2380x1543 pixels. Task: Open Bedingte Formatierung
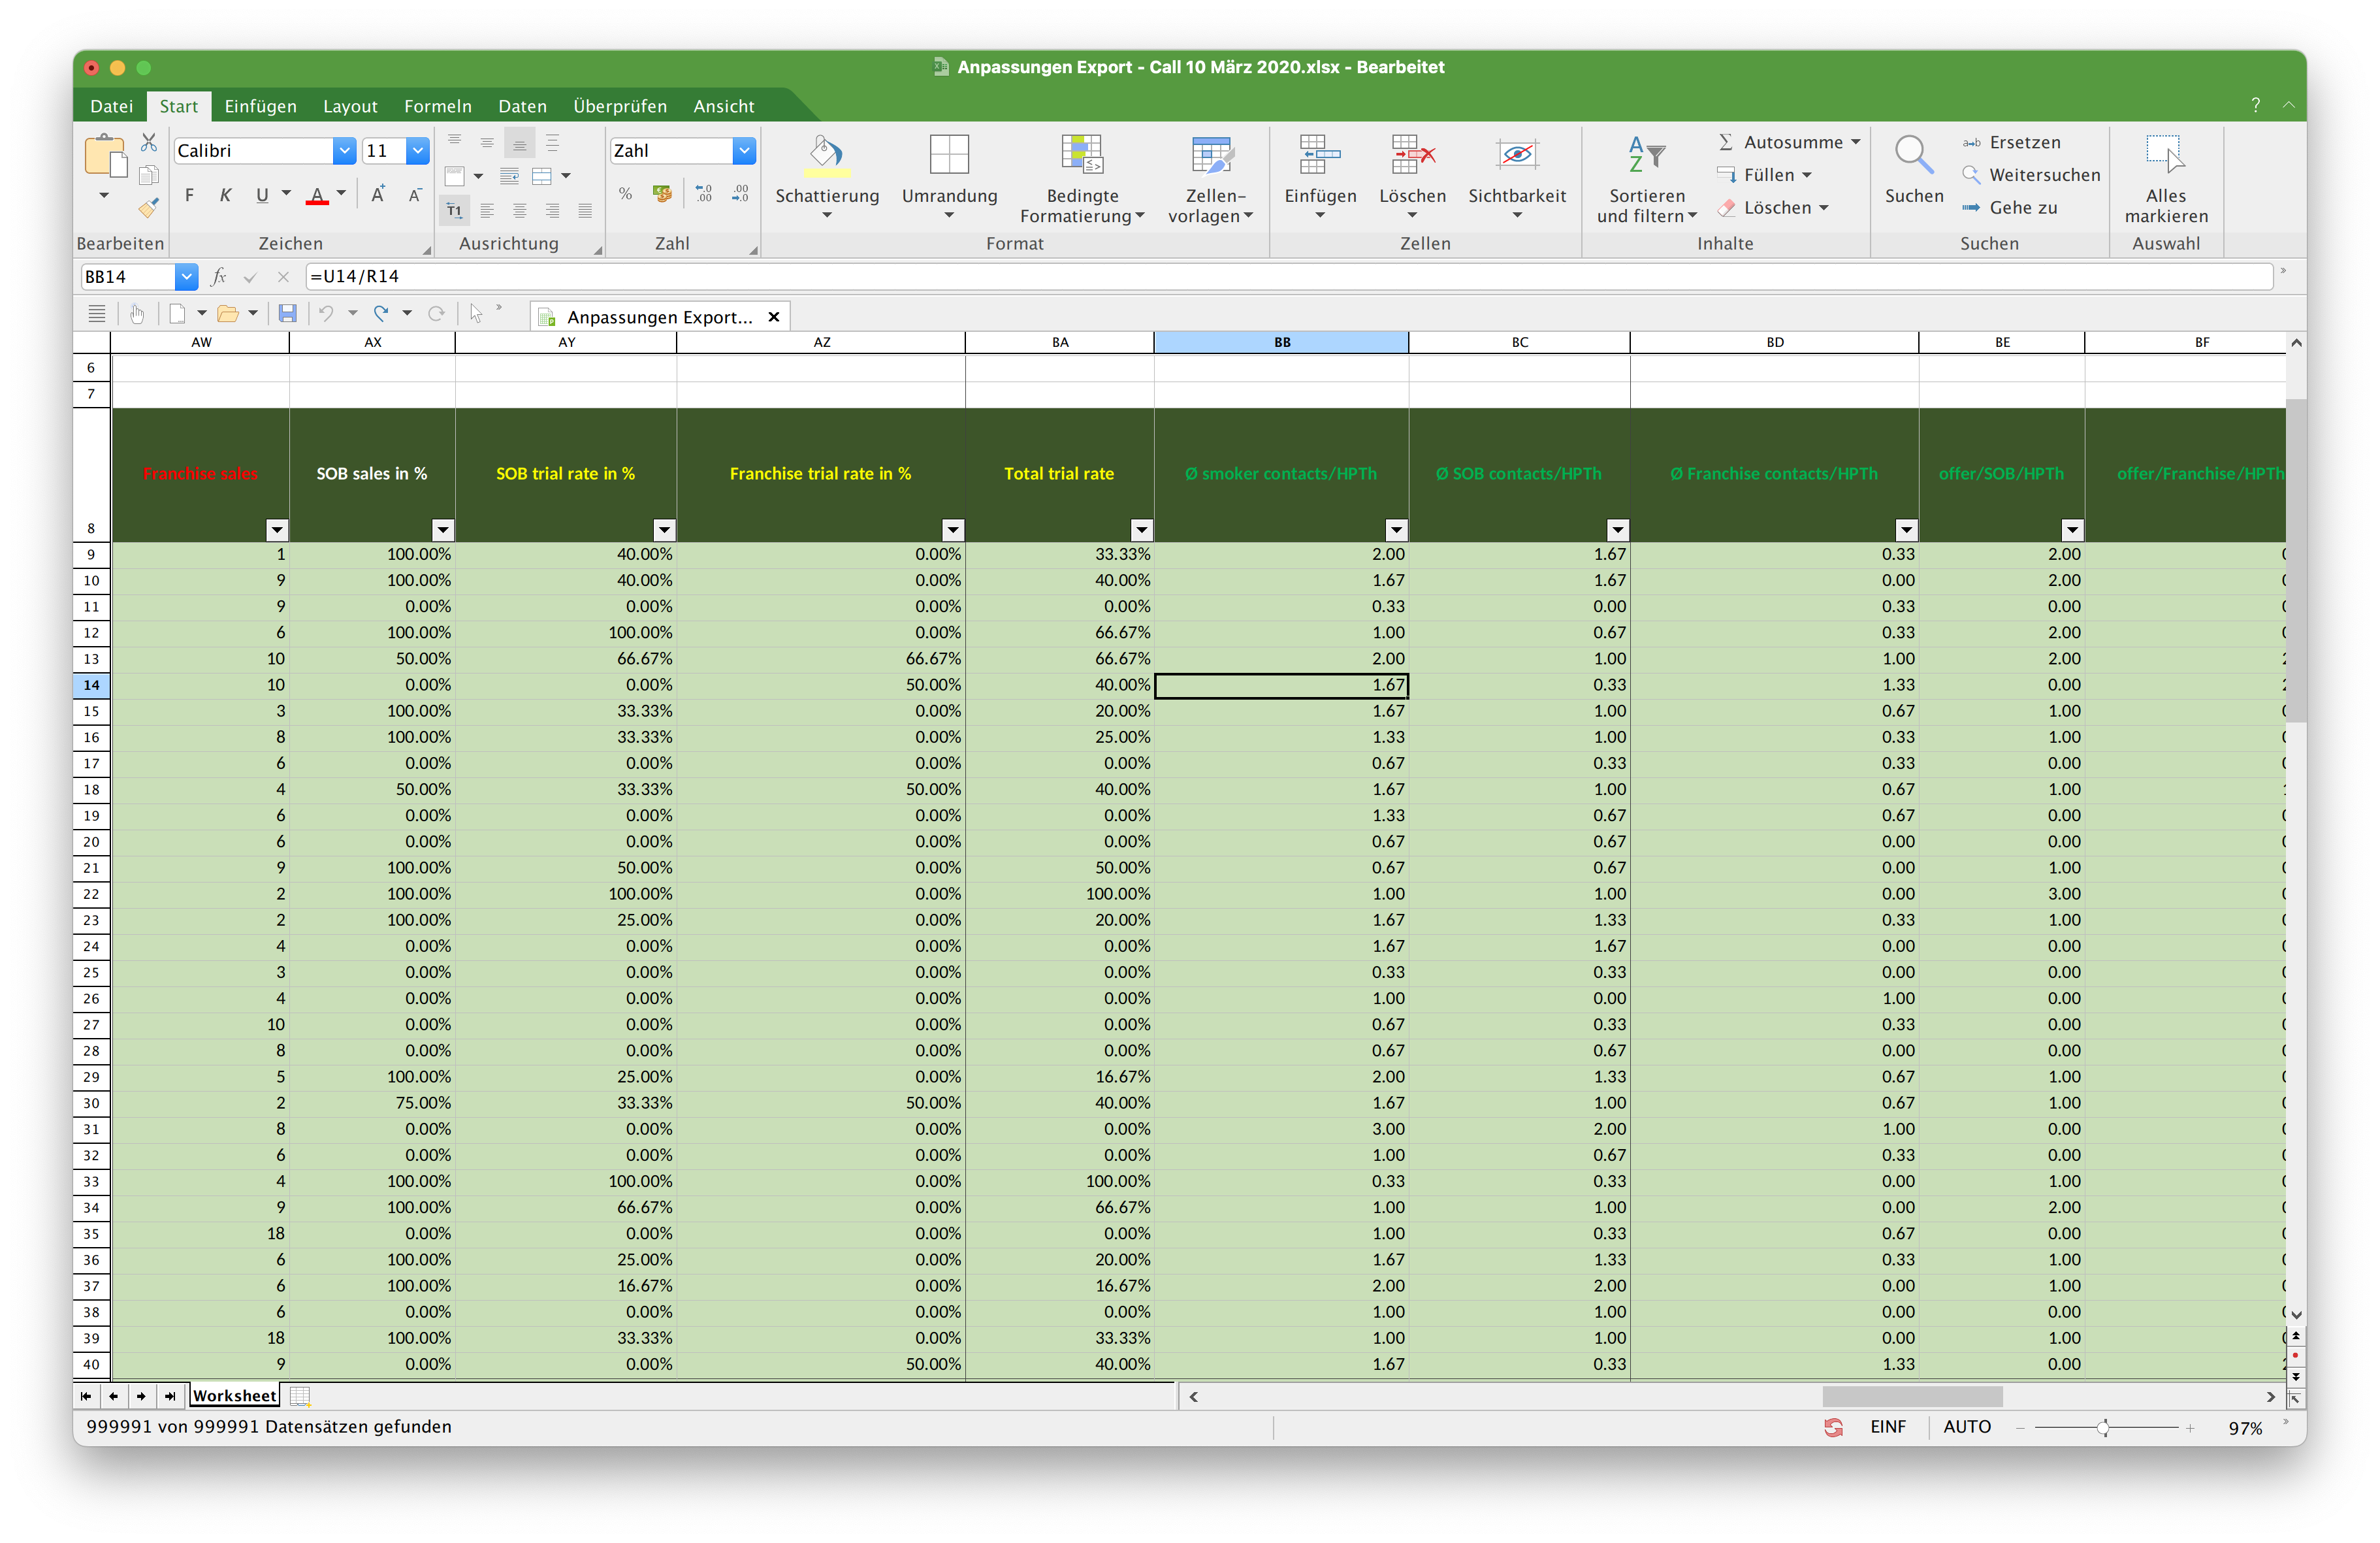click(1081, 156)
